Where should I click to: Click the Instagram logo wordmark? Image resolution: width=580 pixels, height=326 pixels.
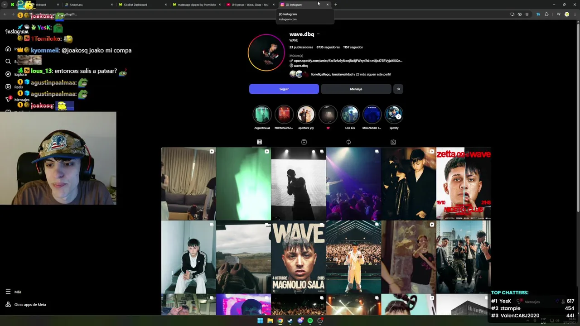coord(17,31)
